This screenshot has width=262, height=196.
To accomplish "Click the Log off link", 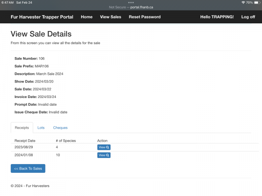I will click(x=248, y=17).
